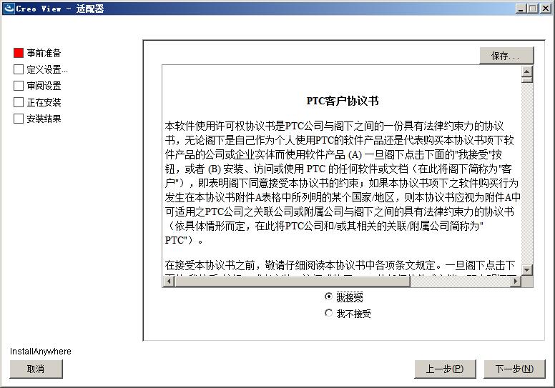
Task: Click the 审阅设置 step box icon
Action: pos(19,86)
